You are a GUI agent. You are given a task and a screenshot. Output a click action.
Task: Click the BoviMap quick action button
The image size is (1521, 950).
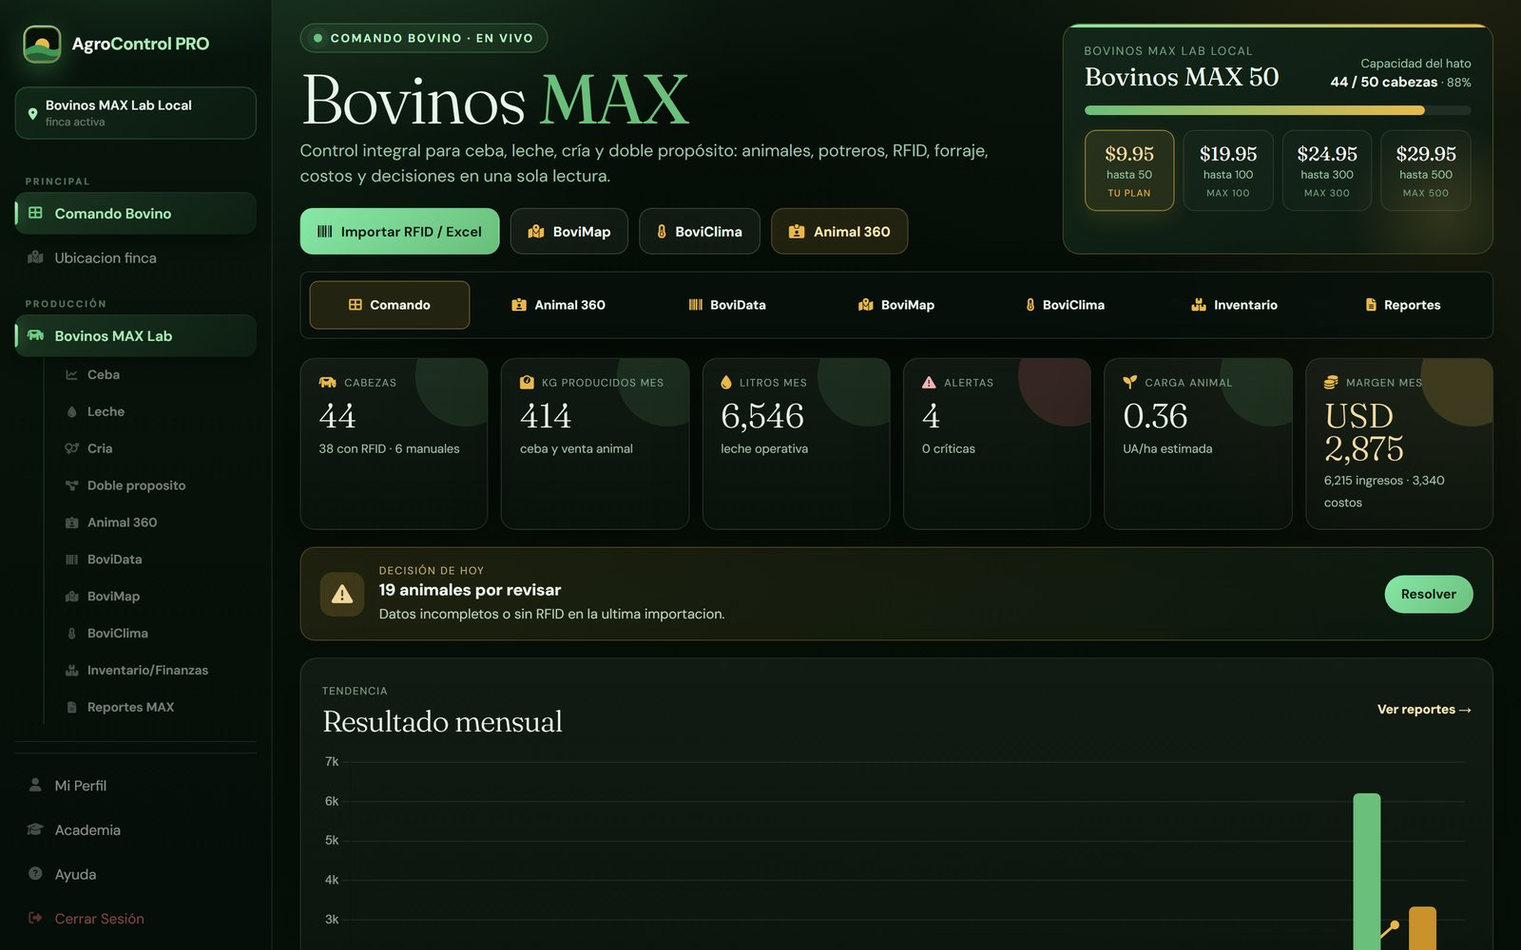569,231
